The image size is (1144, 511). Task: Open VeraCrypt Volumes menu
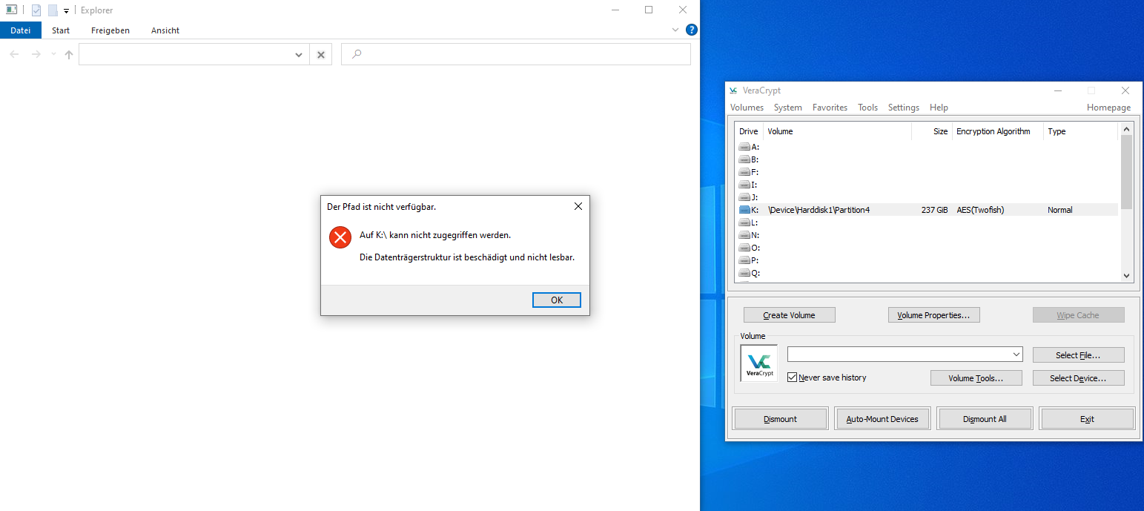coord(747,108)
